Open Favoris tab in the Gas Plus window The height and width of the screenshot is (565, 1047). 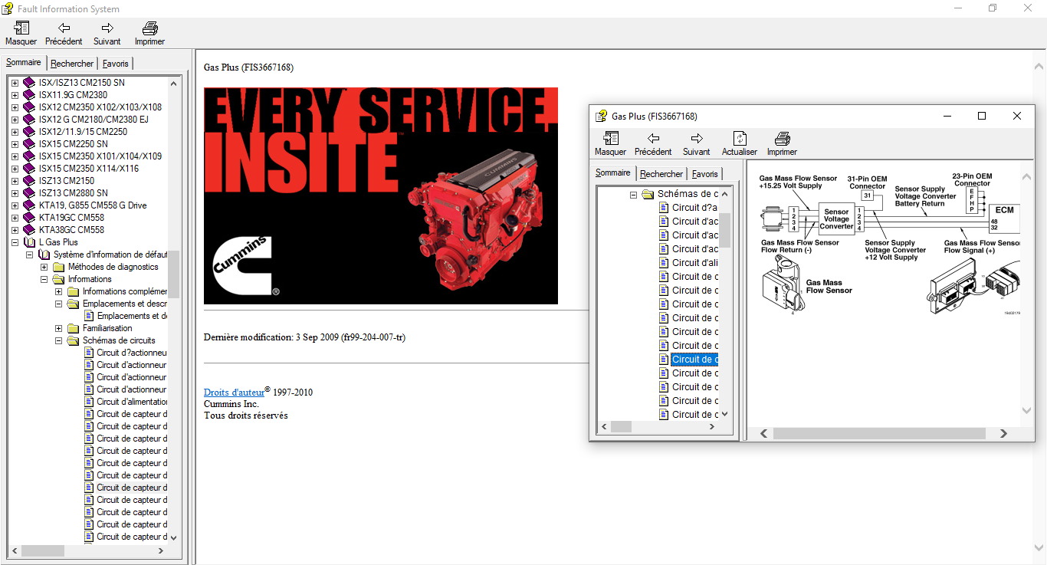705,174
